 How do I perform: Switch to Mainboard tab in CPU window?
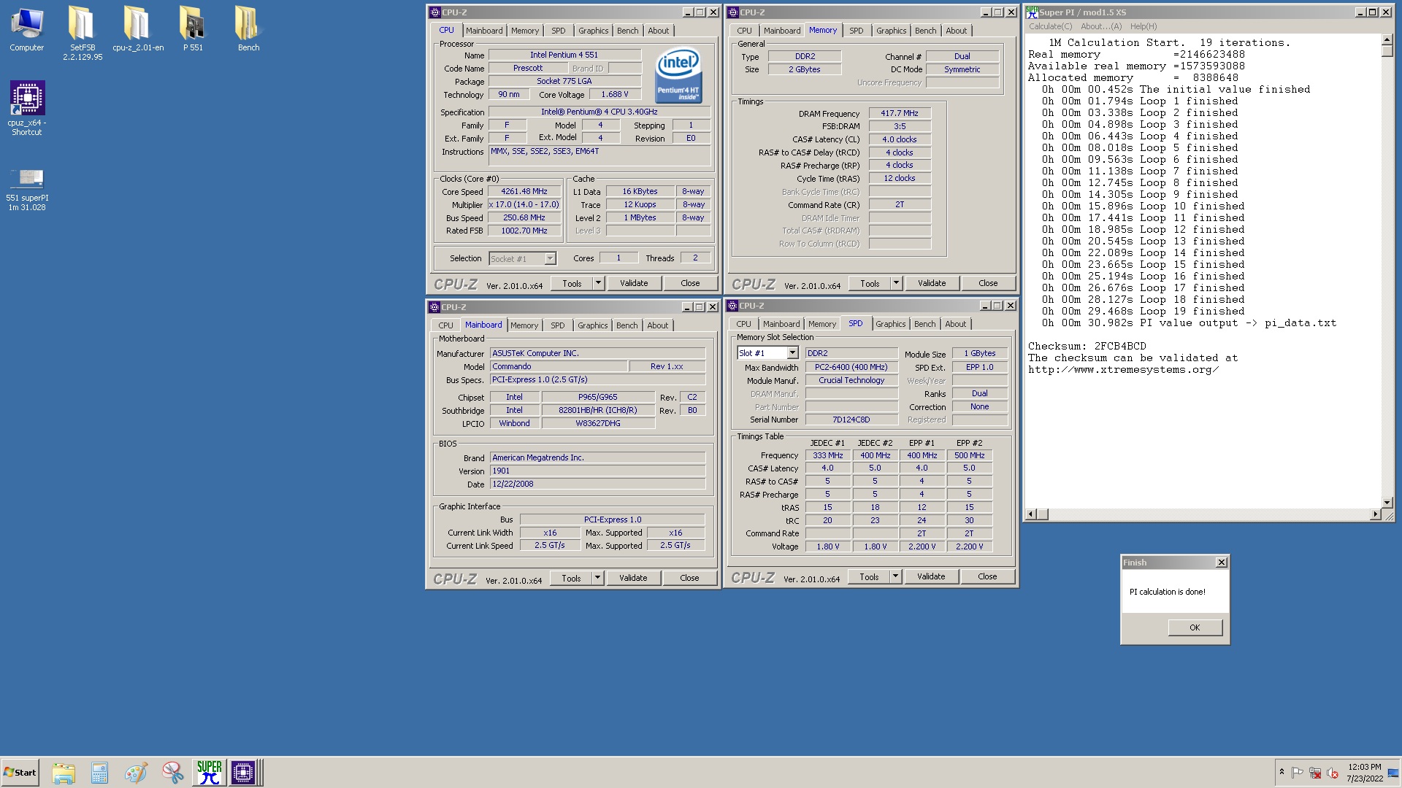coord(484,31)
